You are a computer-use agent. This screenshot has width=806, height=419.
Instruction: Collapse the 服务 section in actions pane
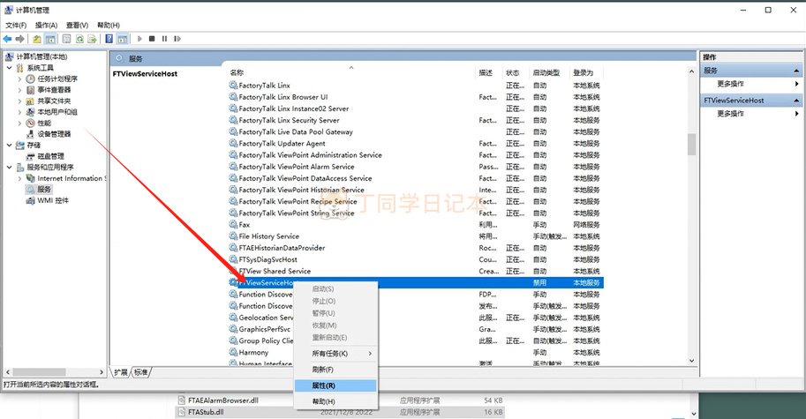(796, 71)
